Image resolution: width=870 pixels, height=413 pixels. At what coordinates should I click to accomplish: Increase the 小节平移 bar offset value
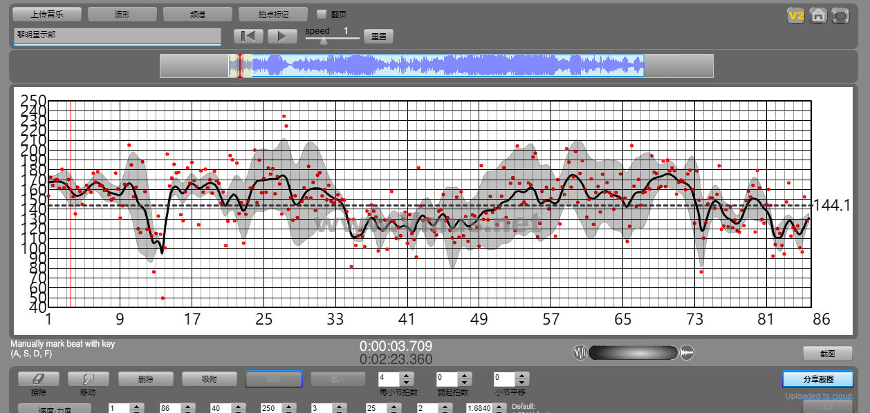click(x=522, y=376)
